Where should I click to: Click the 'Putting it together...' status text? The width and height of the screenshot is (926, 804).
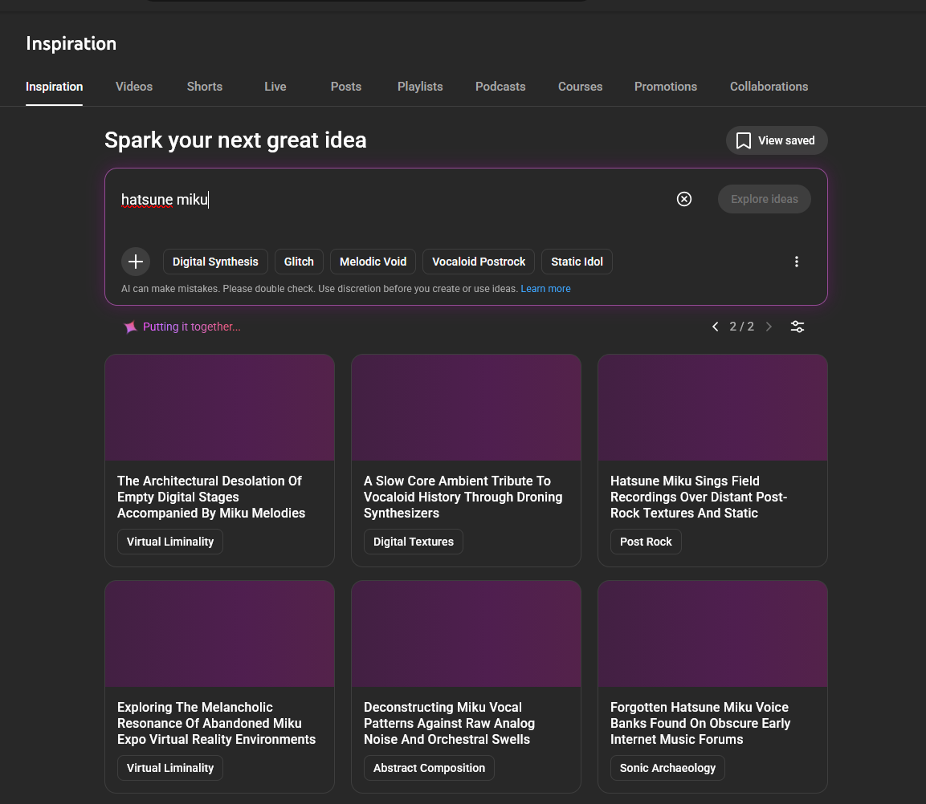click(x=191, y=327)
